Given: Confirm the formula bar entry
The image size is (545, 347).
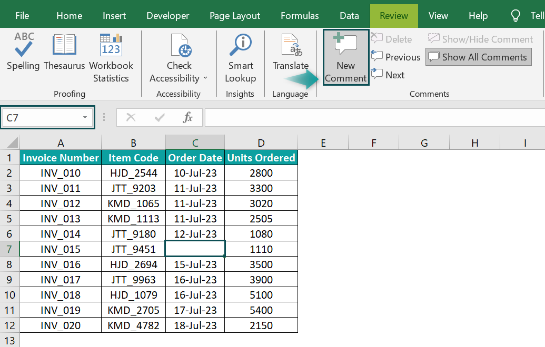Looking at the screenshot, I should pyautogui.click(x=160, y=118).
